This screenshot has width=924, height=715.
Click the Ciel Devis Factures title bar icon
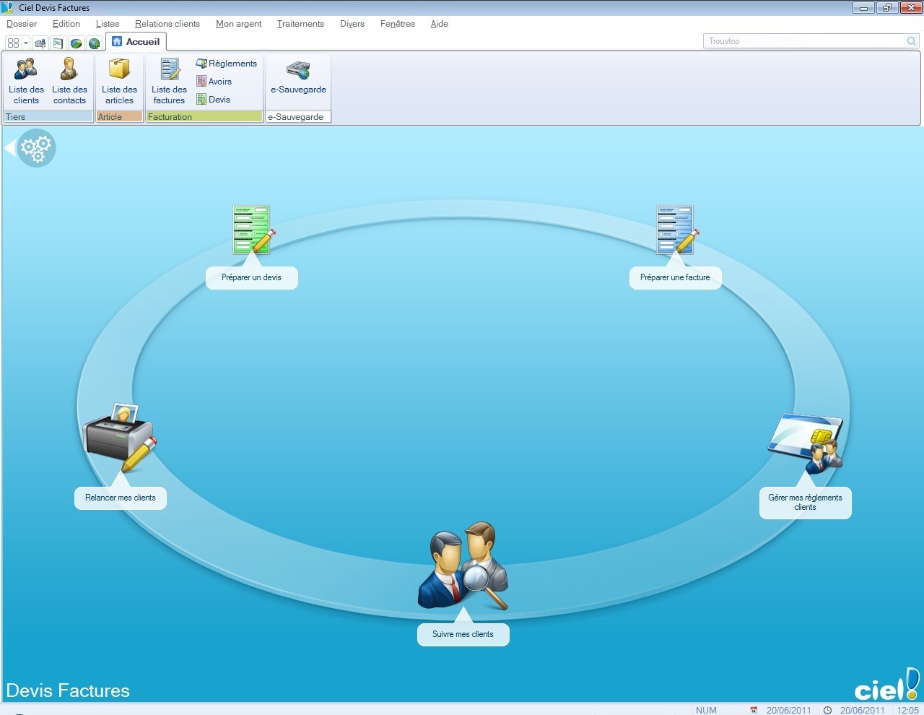coord(8,8)
